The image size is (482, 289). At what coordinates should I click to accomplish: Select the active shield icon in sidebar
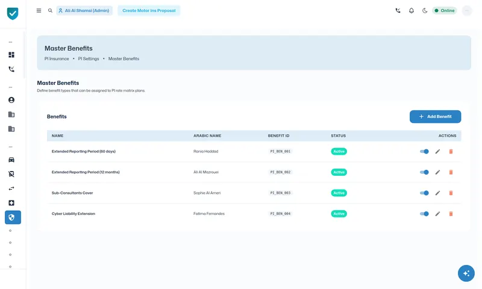coord(13,217)
